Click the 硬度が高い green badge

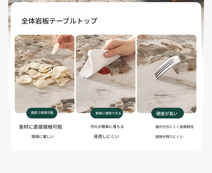pyautogui.click(x=167, y=113)
